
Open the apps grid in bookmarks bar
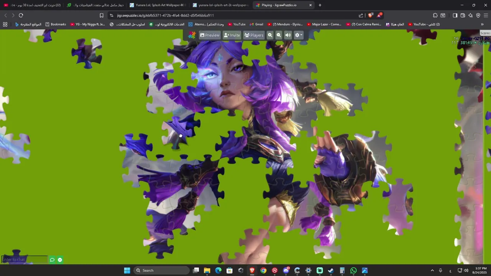pyautogui.click(x=5, y=24)
